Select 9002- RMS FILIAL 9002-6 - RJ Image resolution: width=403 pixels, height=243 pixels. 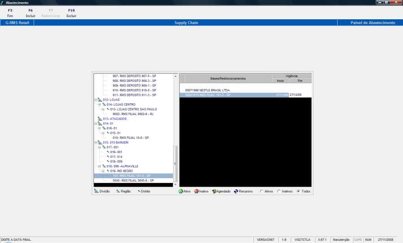pos(133,114)
